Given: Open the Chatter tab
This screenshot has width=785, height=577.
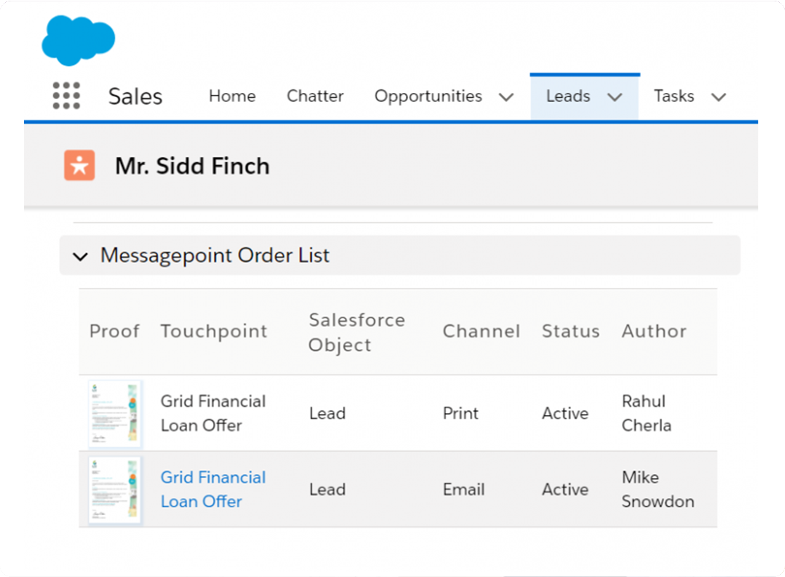Looking at the screenshot, I should coord(314,96).
